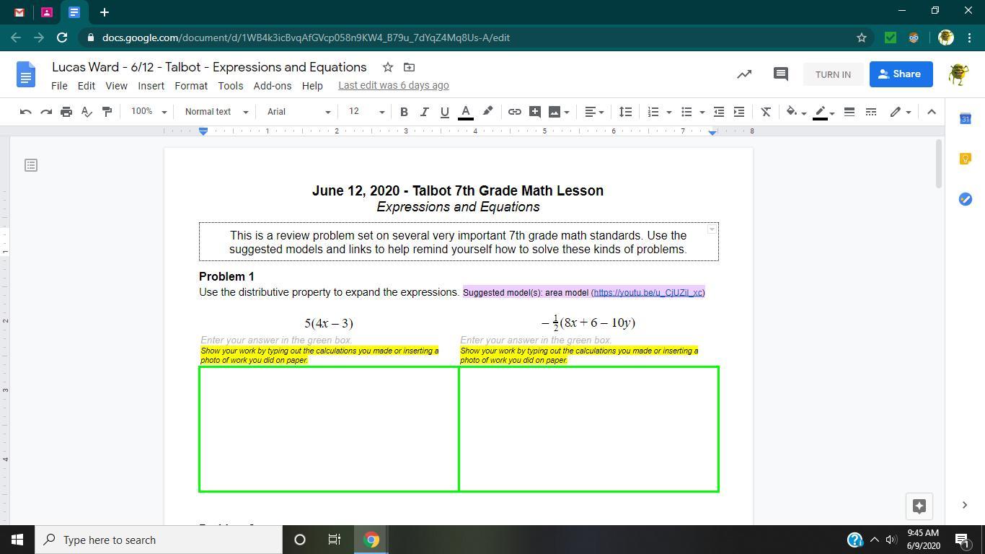Click inside the right green answer box
The width and height of the screenshot is (985, 554).
588,429
